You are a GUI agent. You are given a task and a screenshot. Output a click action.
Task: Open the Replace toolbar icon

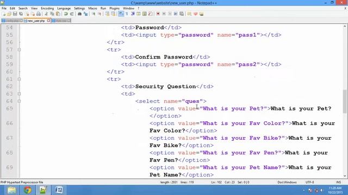pos(85,14)
